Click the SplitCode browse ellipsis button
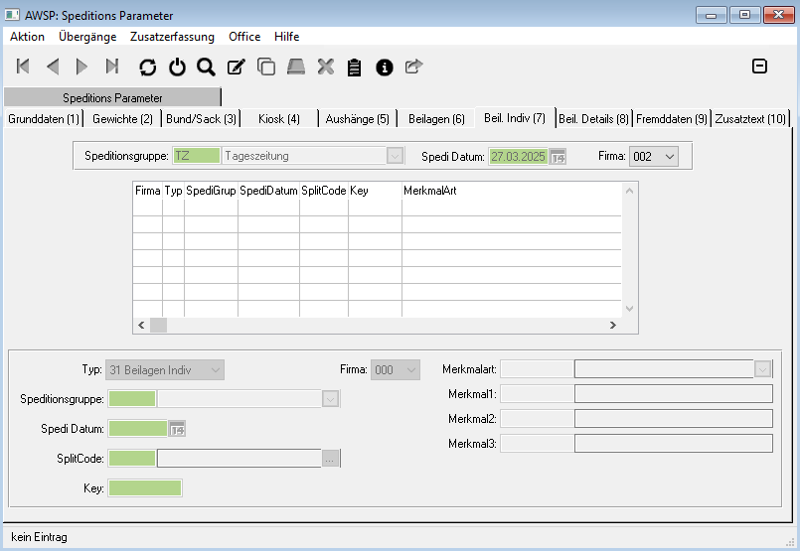Image resolution: width=800 pixels, height=551 pixels. click(331, 458)
